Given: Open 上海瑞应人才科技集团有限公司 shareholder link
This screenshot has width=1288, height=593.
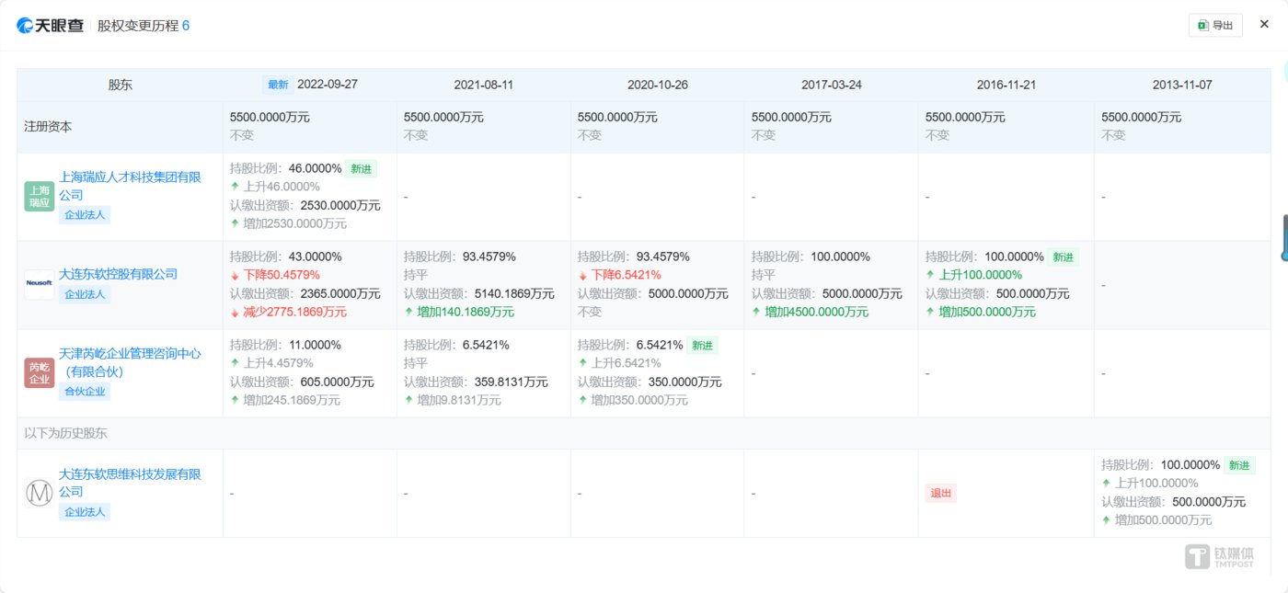Looking at the screenshot, I should pos(130,186).
